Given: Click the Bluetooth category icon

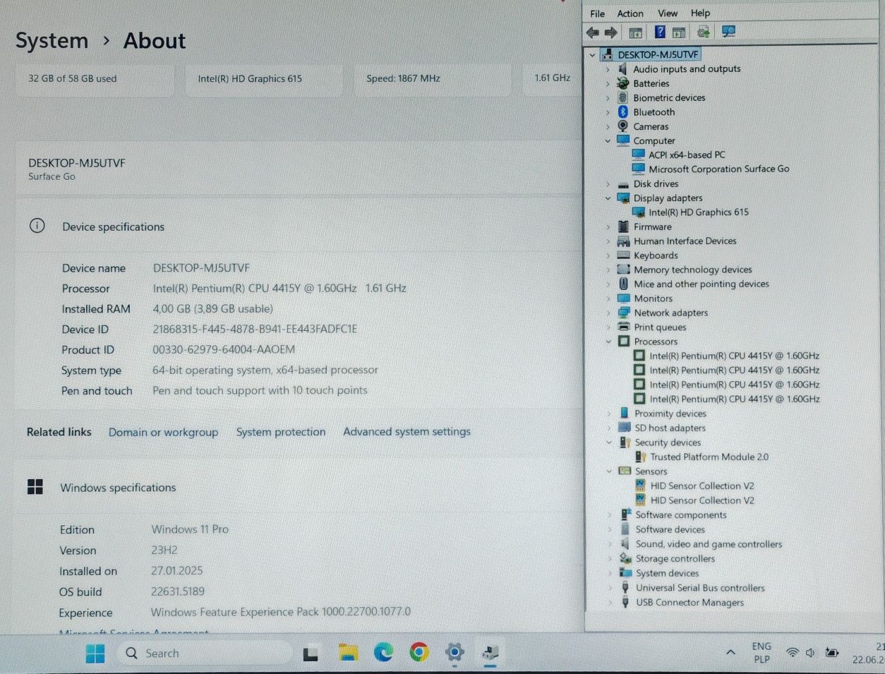Looking at the screenshot, I should 622,112.
